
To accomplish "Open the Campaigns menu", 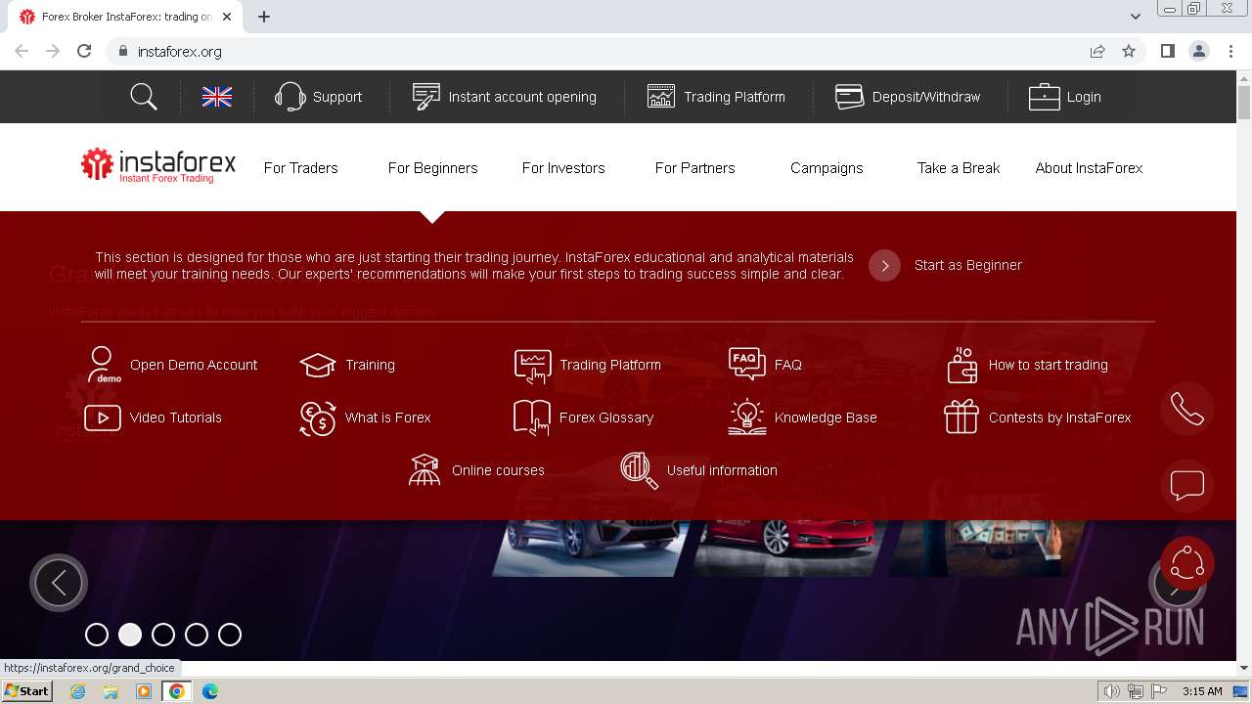I will tap(827, 168).
